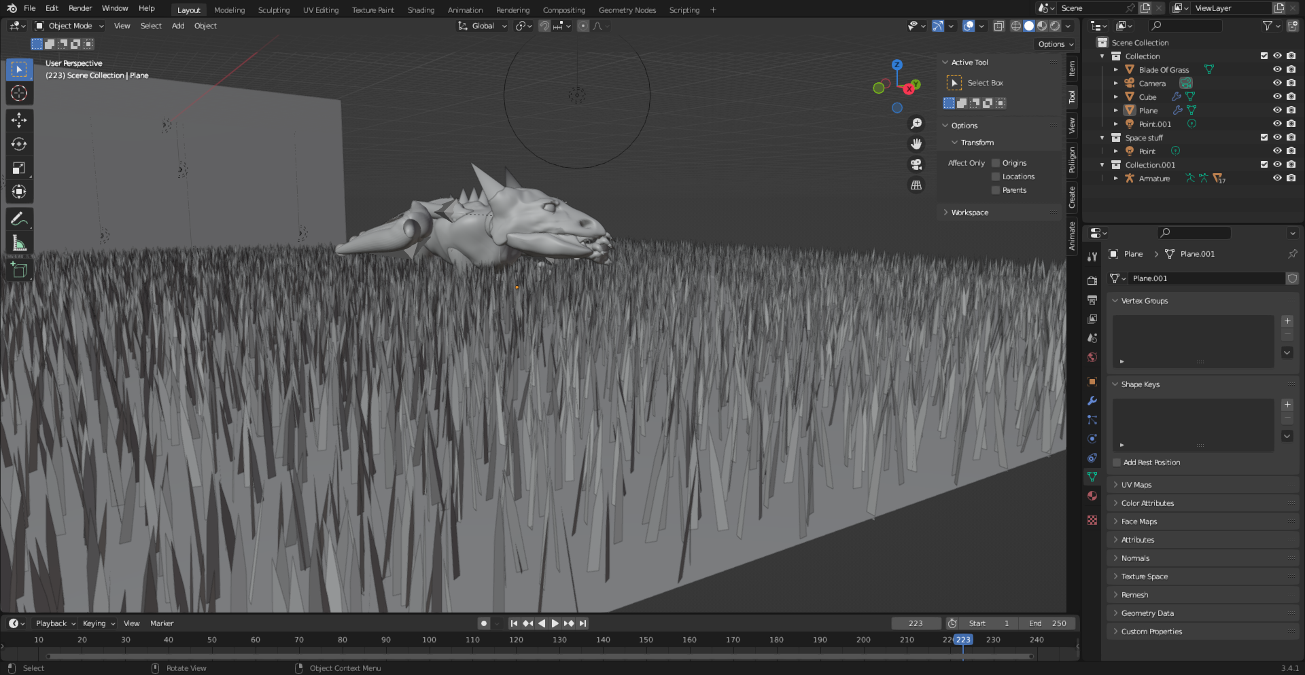Image resolution: width=1305 pixels, height=675 pixels.
Task: Enable Affect Only Origins checkbox
Action: [x=996, y=163]
